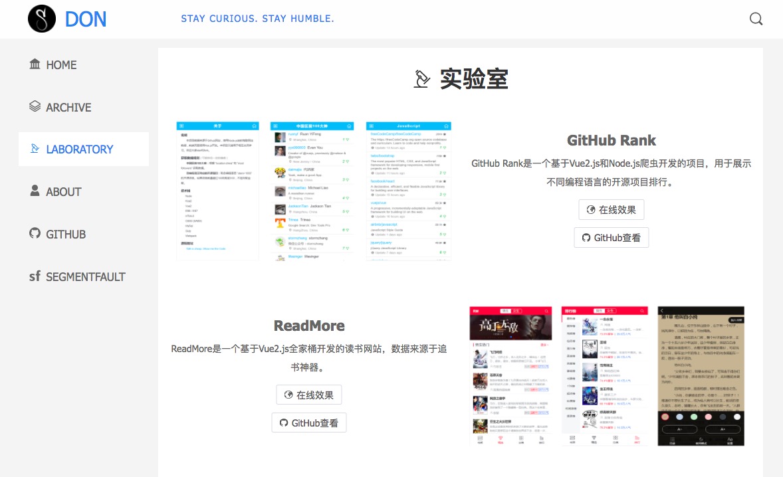Click the ReadMore project title
The height and width of the screenshot is (477, 783).
point(309,326)
